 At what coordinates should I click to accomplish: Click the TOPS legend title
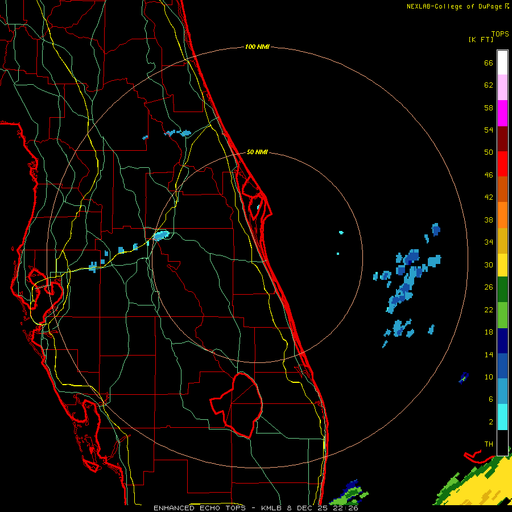(500, 34)
